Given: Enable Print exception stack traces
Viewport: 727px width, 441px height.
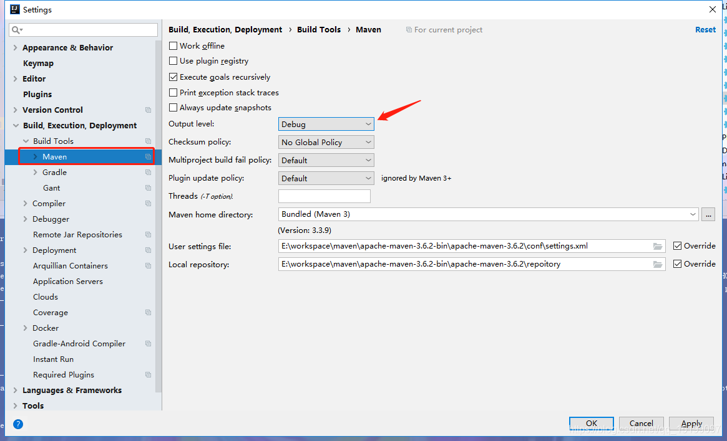Looking at the screenshot, I should point(173,93).
